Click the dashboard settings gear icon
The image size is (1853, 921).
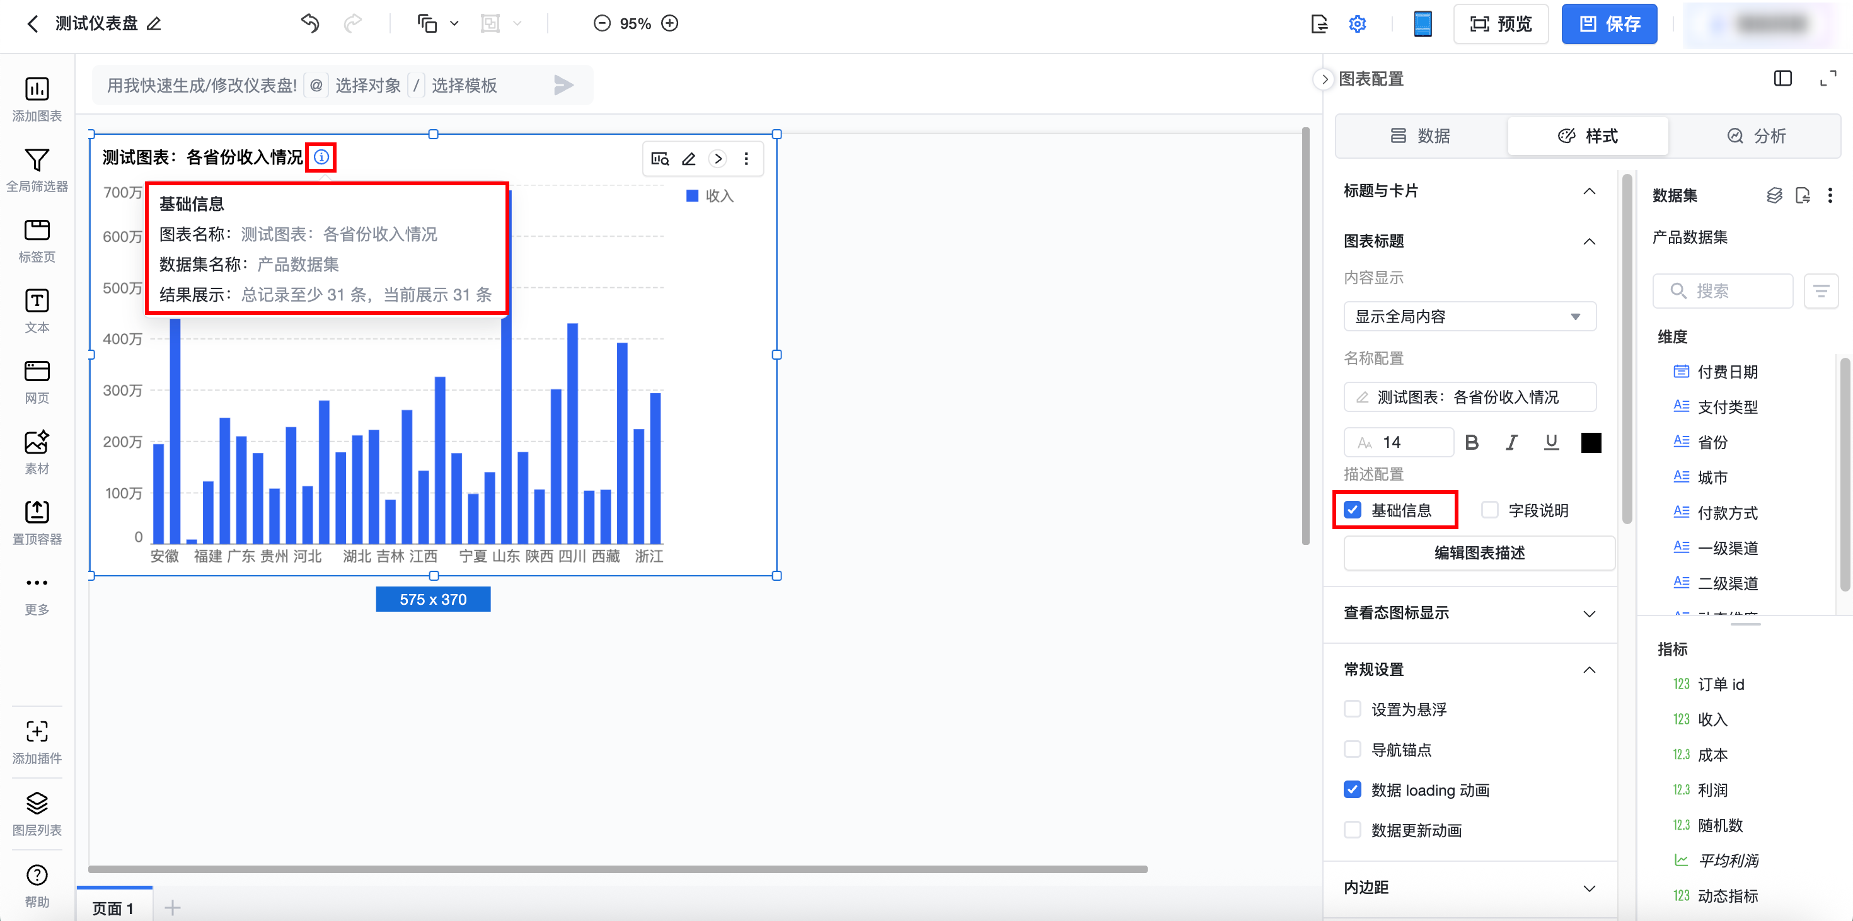(x=1356, y=24)
